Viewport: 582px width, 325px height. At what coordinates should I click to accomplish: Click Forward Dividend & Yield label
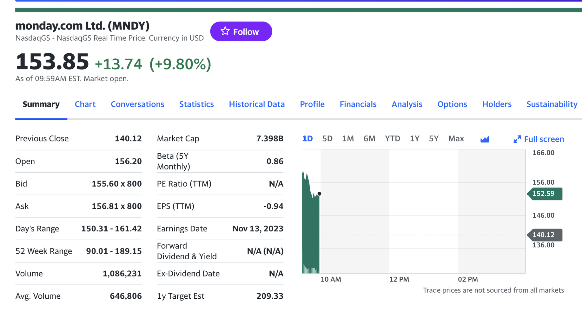coord(187,251)
